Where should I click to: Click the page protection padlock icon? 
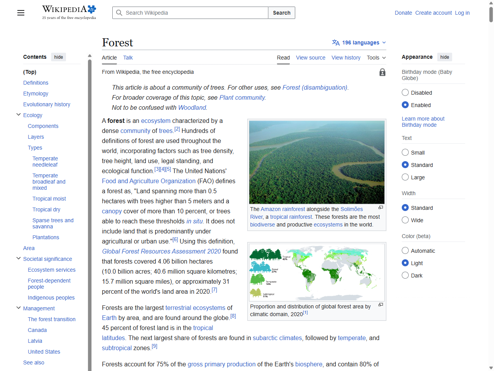pyautogui.click(x=382, y=72)
